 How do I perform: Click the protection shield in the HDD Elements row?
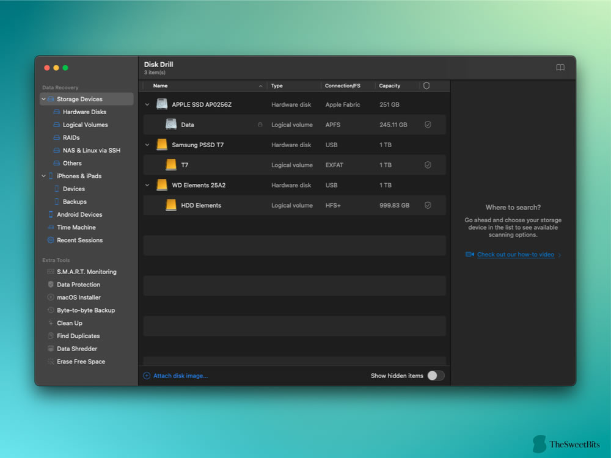[428, 205]
